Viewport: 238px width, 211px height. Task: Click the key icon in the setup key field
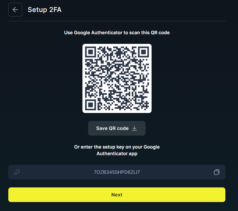tap(17, 172)
